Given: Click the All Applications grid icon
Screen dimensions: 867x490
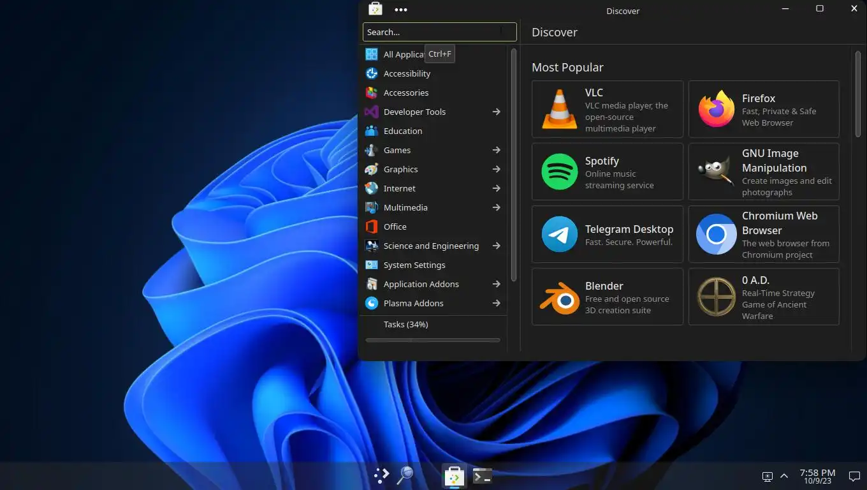Looking at the screenshot, I should (x=372, y=54).
